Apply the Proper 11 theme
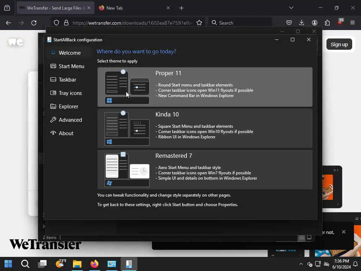The width and height of the screenshot is (361, 271). (205, 87)
